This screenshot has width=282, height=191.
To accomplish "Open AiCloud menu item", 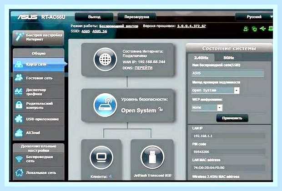I will (x=39, y=133).
